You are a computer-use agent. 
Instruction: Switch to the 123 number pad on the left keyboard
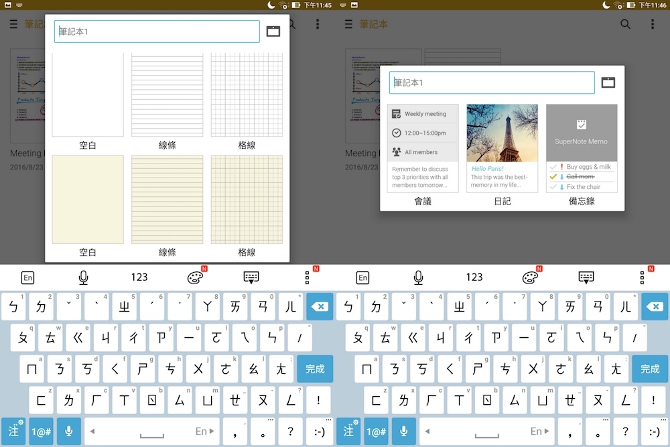pos(139,277)
